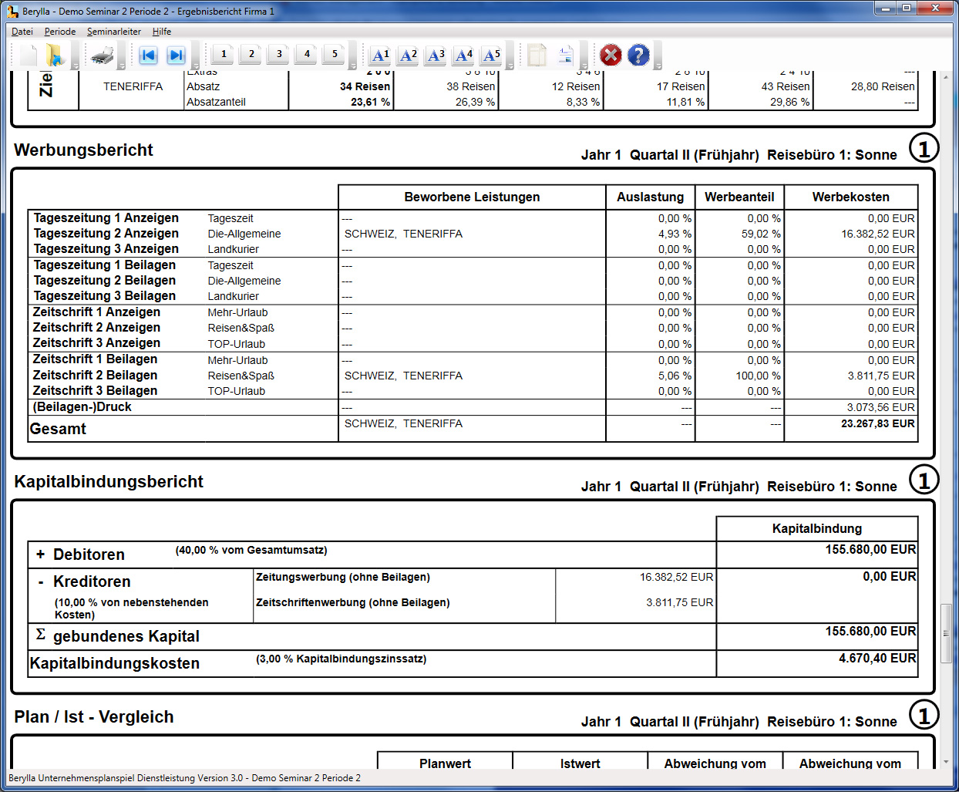The image size is (959, 792).
Task: Click the printer icon
Action: [x=102, y=55]
